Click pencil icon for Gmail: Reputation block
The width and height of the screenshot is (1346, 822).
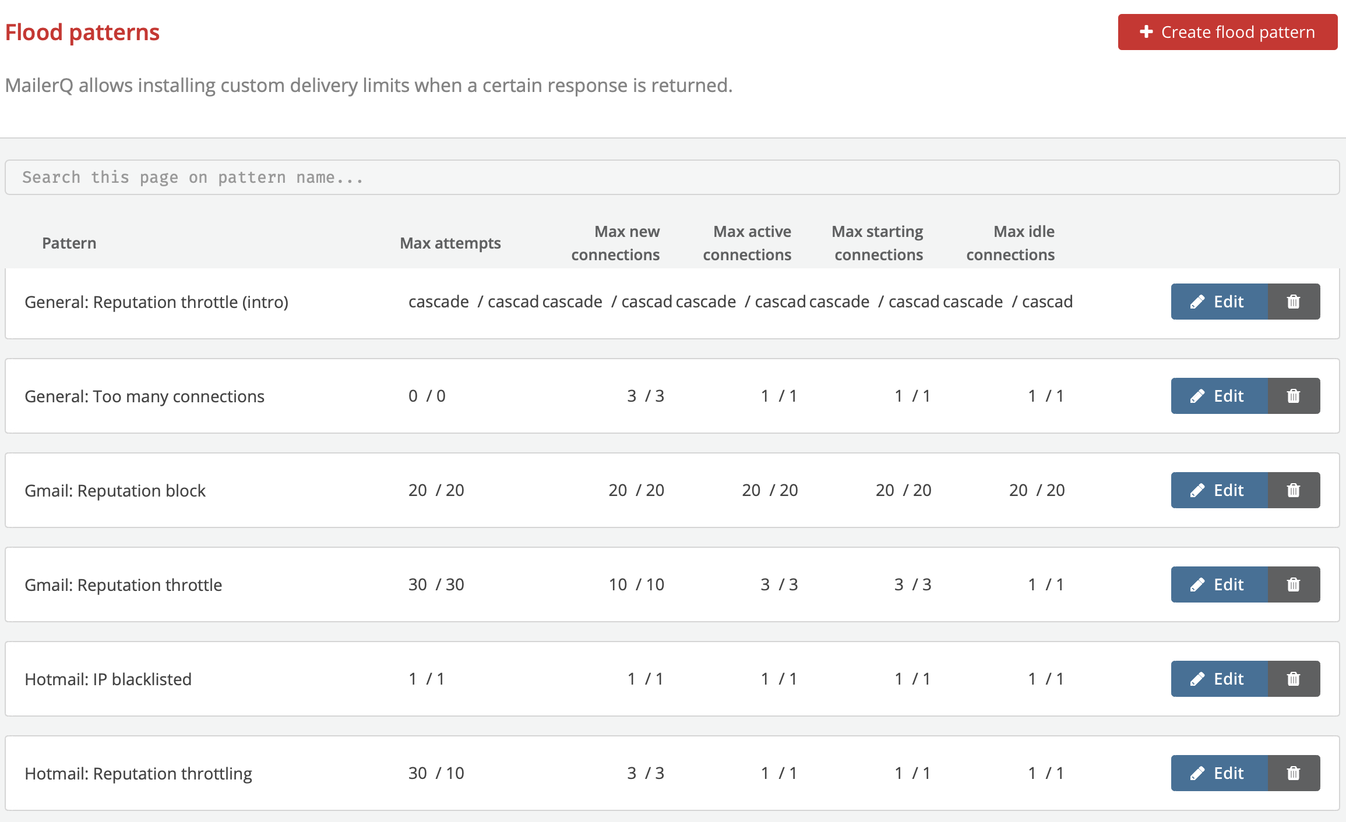click(1197, 491)
